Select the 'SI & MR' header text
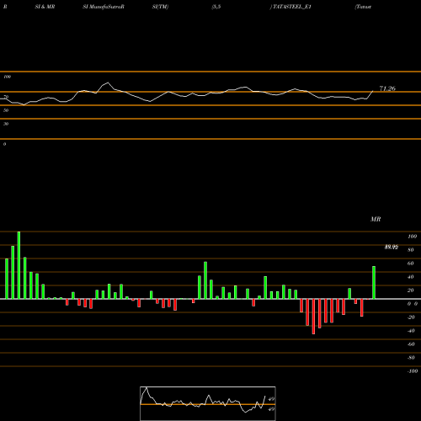This screenshot has width=421, height=421. [x=45, y=7]
